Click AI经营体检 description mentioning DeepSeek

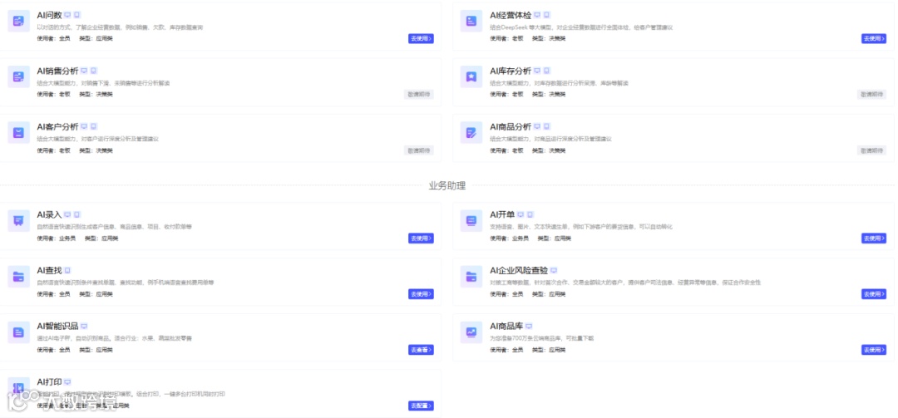point(580,27)
